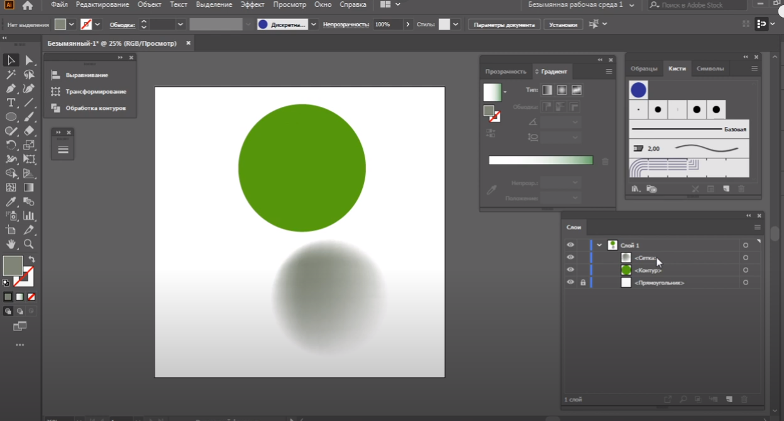Screen dimensions: 784x421
Task: Click the radial gradient type icon
Action: 562,90
